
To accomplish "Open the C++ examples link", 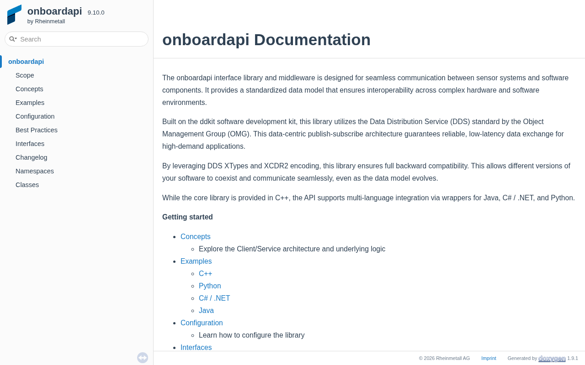I will pos(205,274).
